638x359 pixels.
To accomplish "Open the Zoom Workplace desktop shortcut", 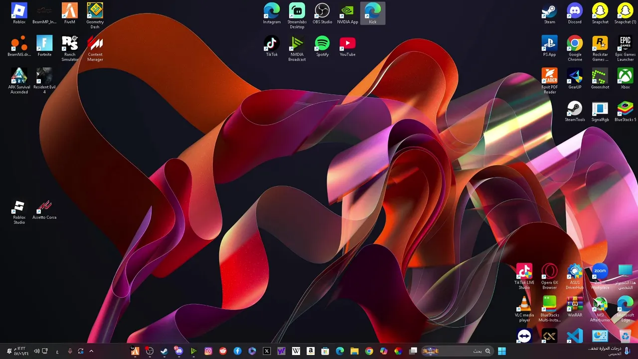I will pos(600,276).
